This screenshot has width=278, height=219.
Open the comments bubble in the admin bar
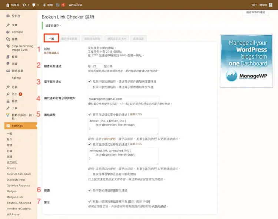point(35,5)
